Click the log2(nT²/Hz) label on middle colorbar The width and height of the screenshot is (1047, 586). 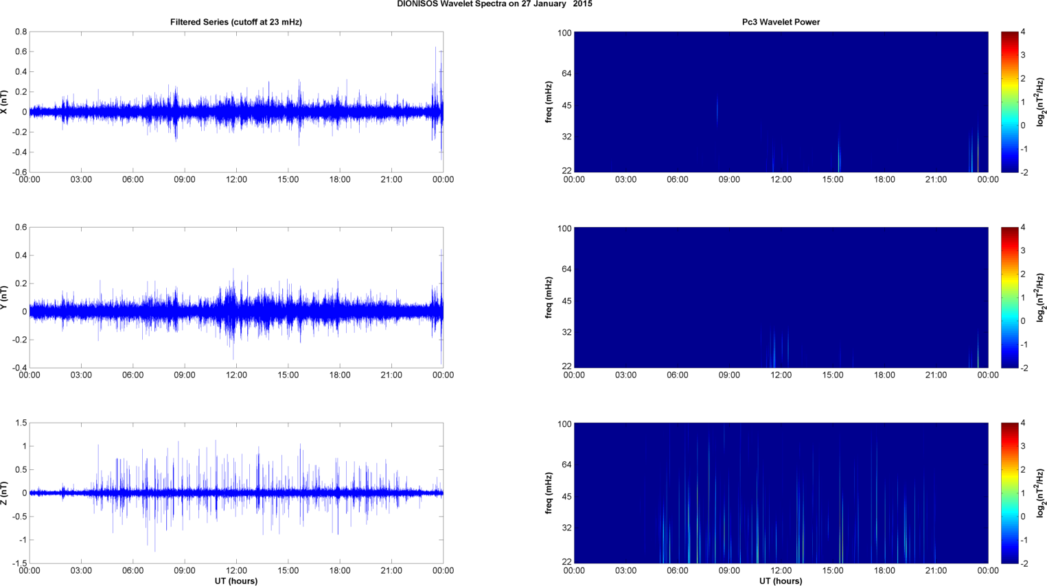1040,298
